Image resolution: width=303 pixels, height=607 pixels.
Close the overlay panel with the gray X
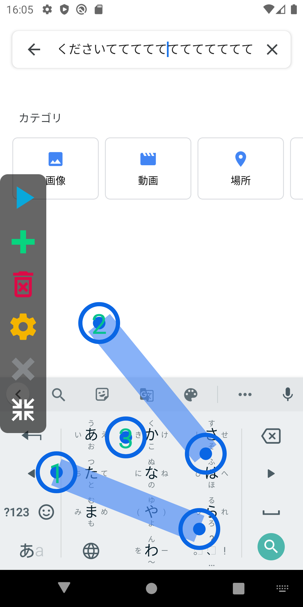pos(23,369)
